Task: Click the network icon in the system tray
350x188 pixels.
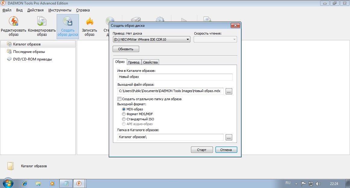Action: (311, 184)
